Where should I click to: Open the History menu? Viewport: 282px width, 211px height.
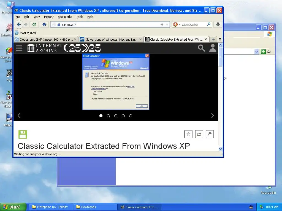click(x=49, y=17)
